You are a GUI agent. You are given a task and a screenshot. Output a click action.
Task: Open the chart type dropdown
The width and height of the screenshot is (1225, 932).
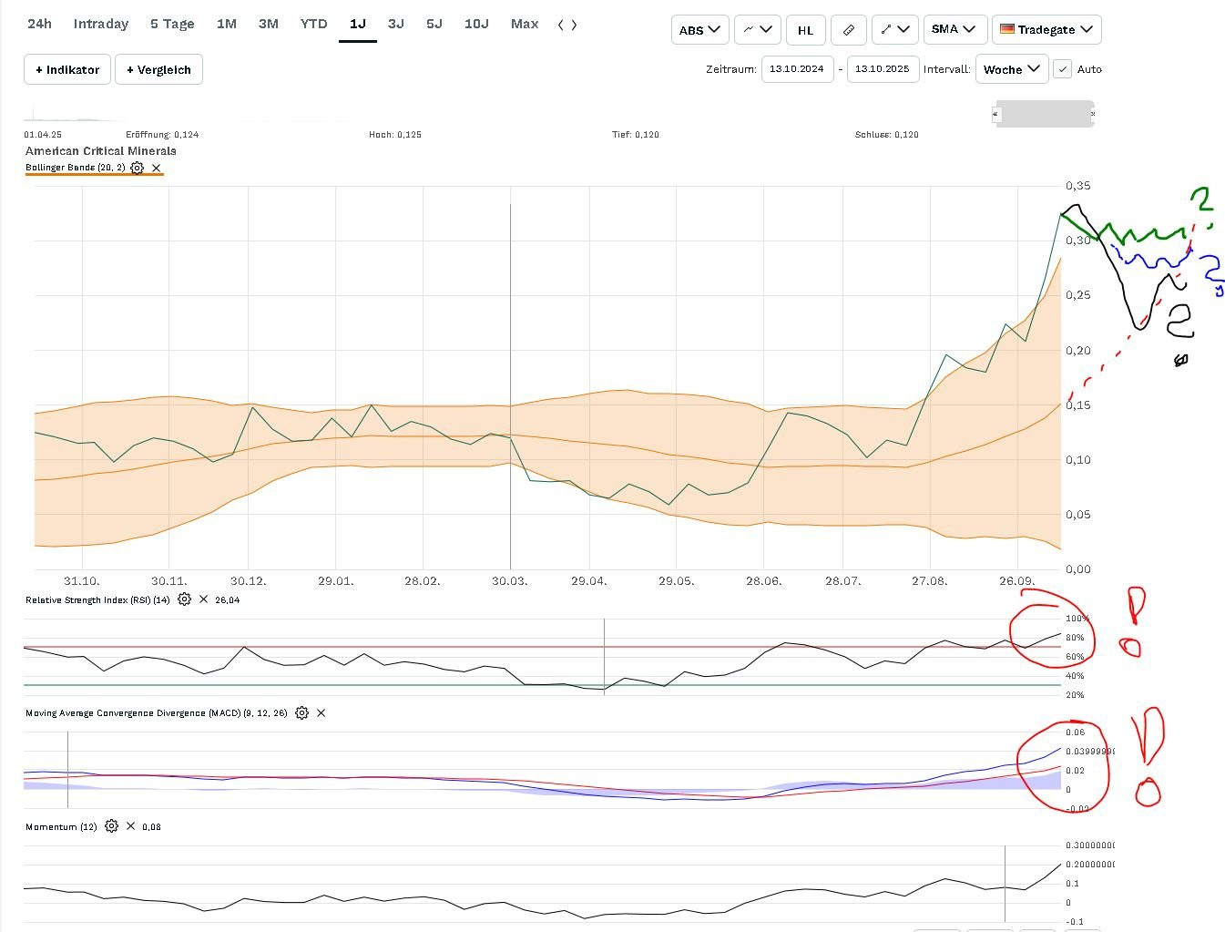click(x=757, y=30)
